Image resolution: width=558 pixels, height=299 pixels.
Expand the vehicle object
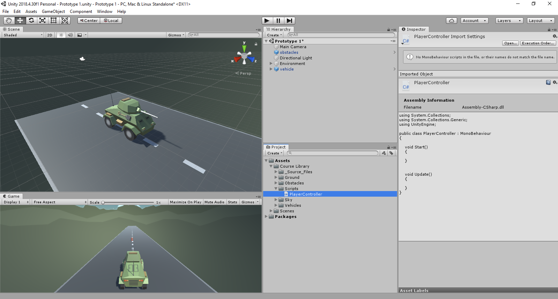(271, 69)
